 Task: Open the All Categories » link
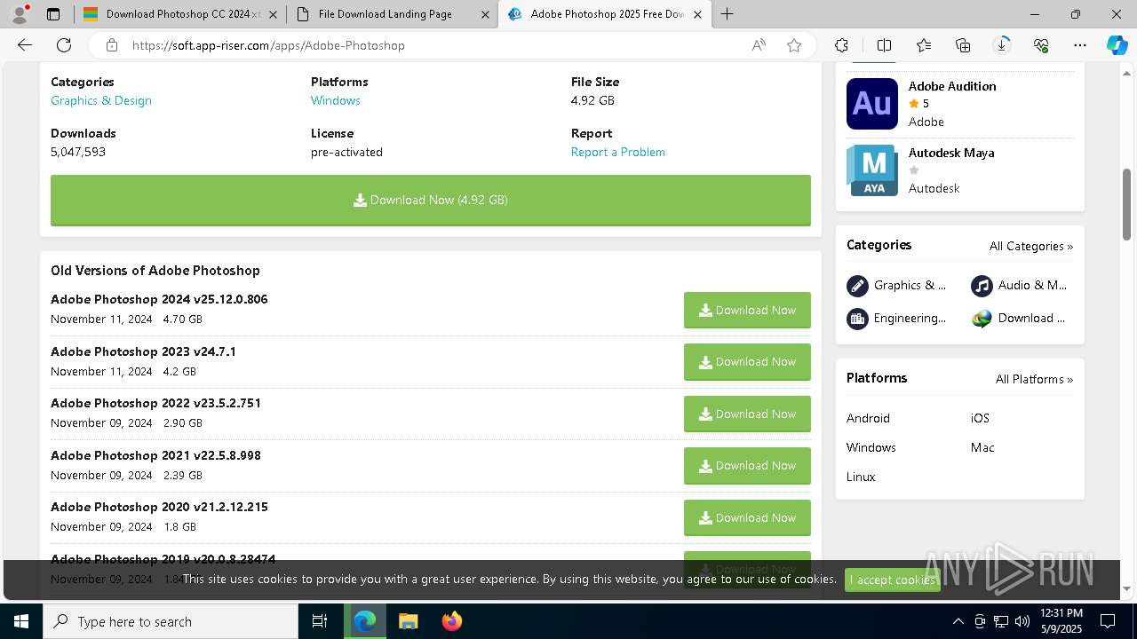pyautogui.click(x=1031, y=246)
